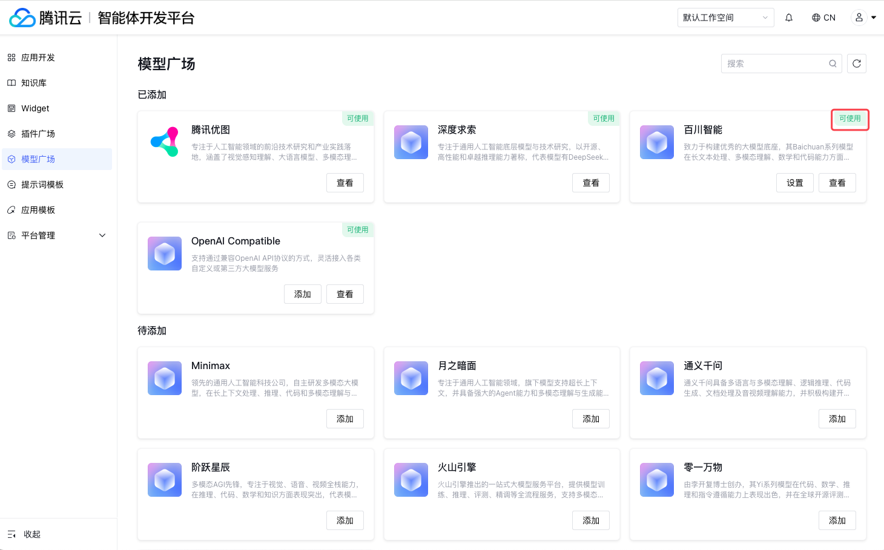Click the 搜索 search input field
Viewport: 884px width, 550px height.
(782, 64)
